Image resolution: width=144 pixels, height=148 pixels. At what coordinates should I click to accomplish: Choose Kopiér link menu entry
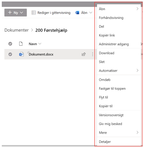tap(119, 35)
